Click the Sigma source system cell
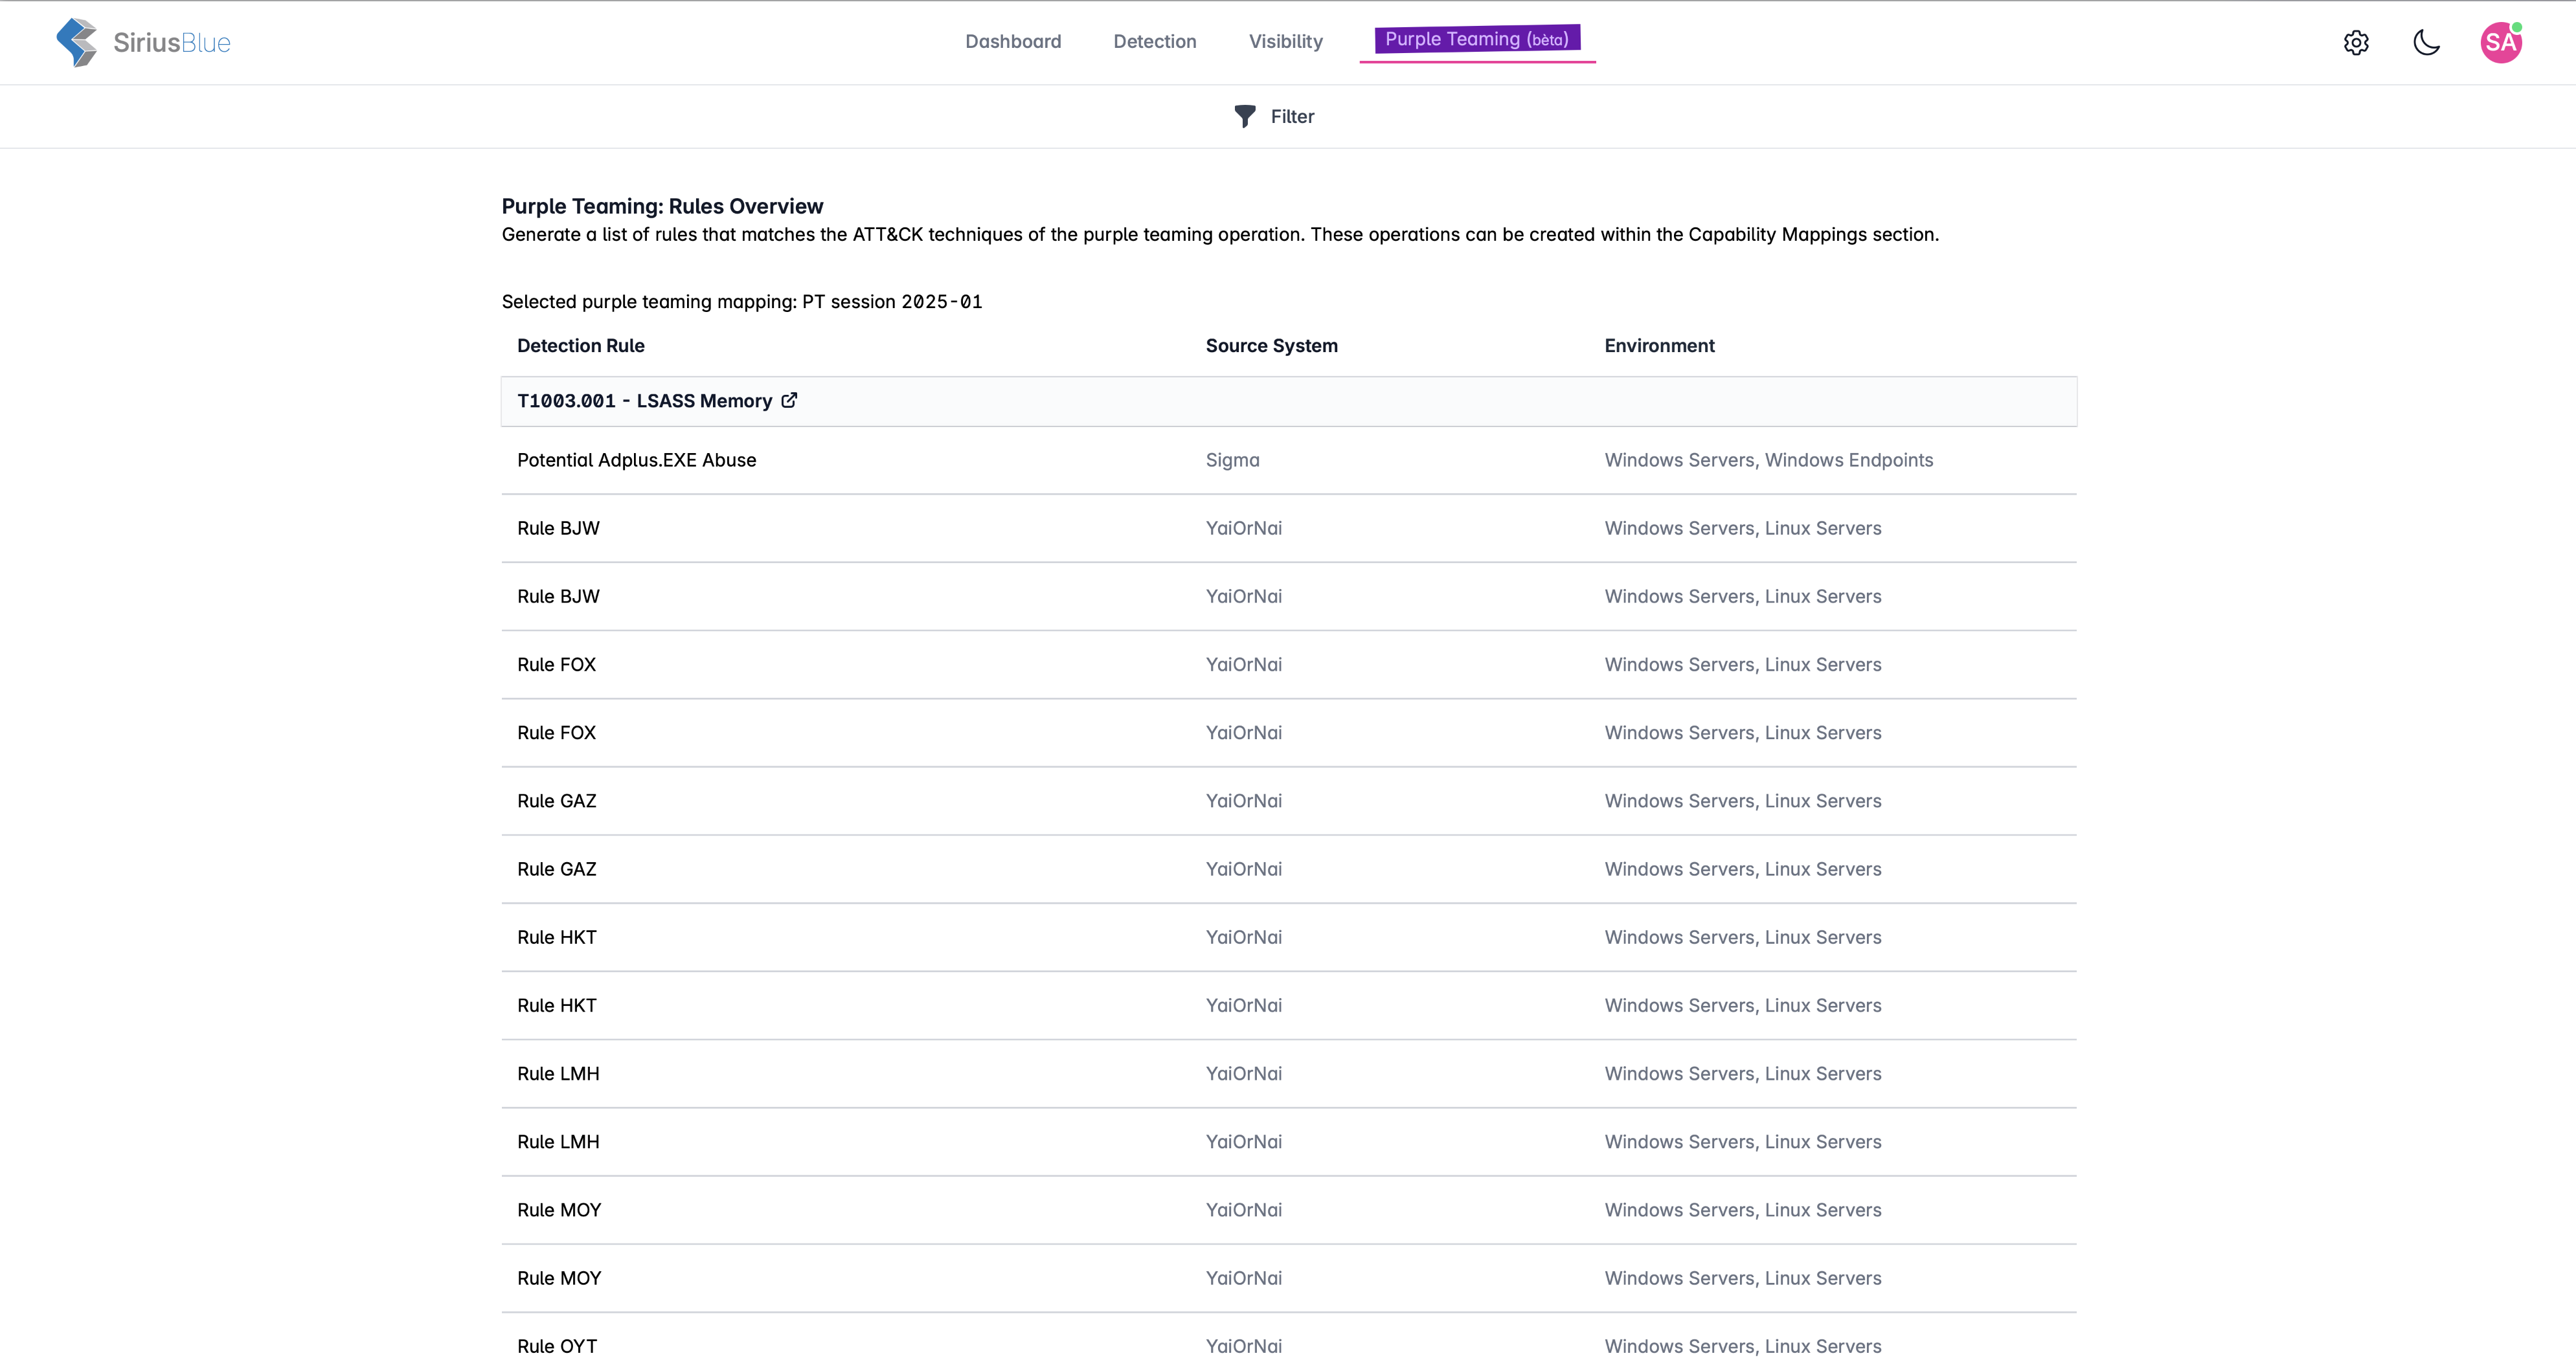 [x=1232, y=460]
